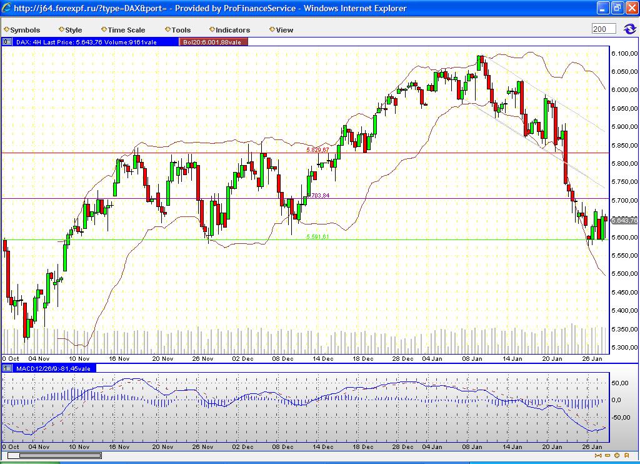Click the refresh icon in the toolbar
640x464 pixels.
click(x=630, y=28)
